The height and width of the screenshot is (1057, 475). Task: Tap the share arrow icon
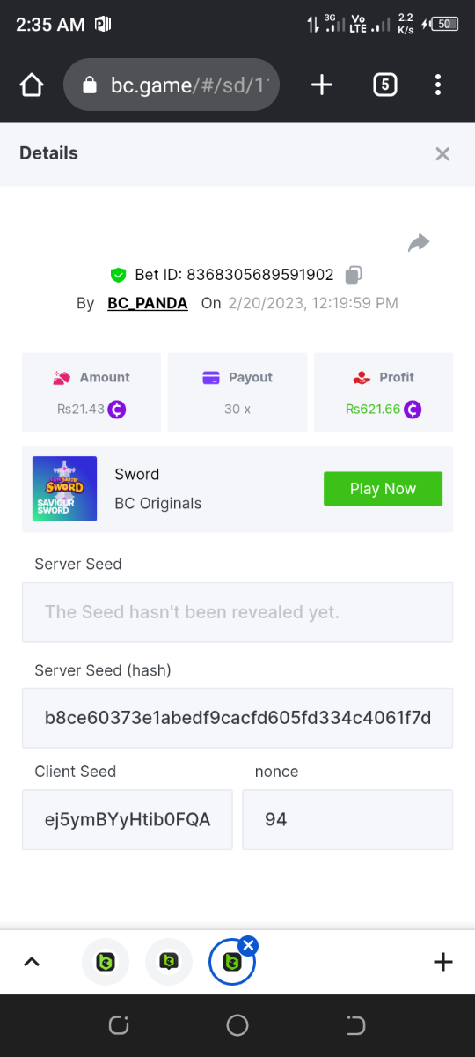[419, 242]
